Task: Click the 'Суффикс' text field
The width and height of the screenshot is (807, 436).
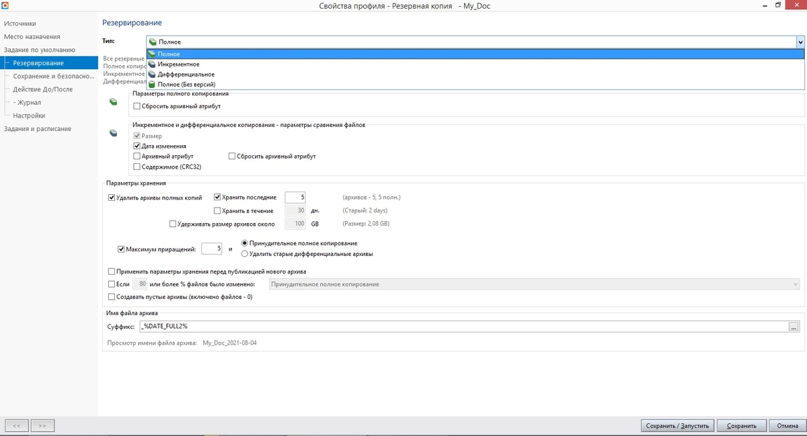Action: 464,326
